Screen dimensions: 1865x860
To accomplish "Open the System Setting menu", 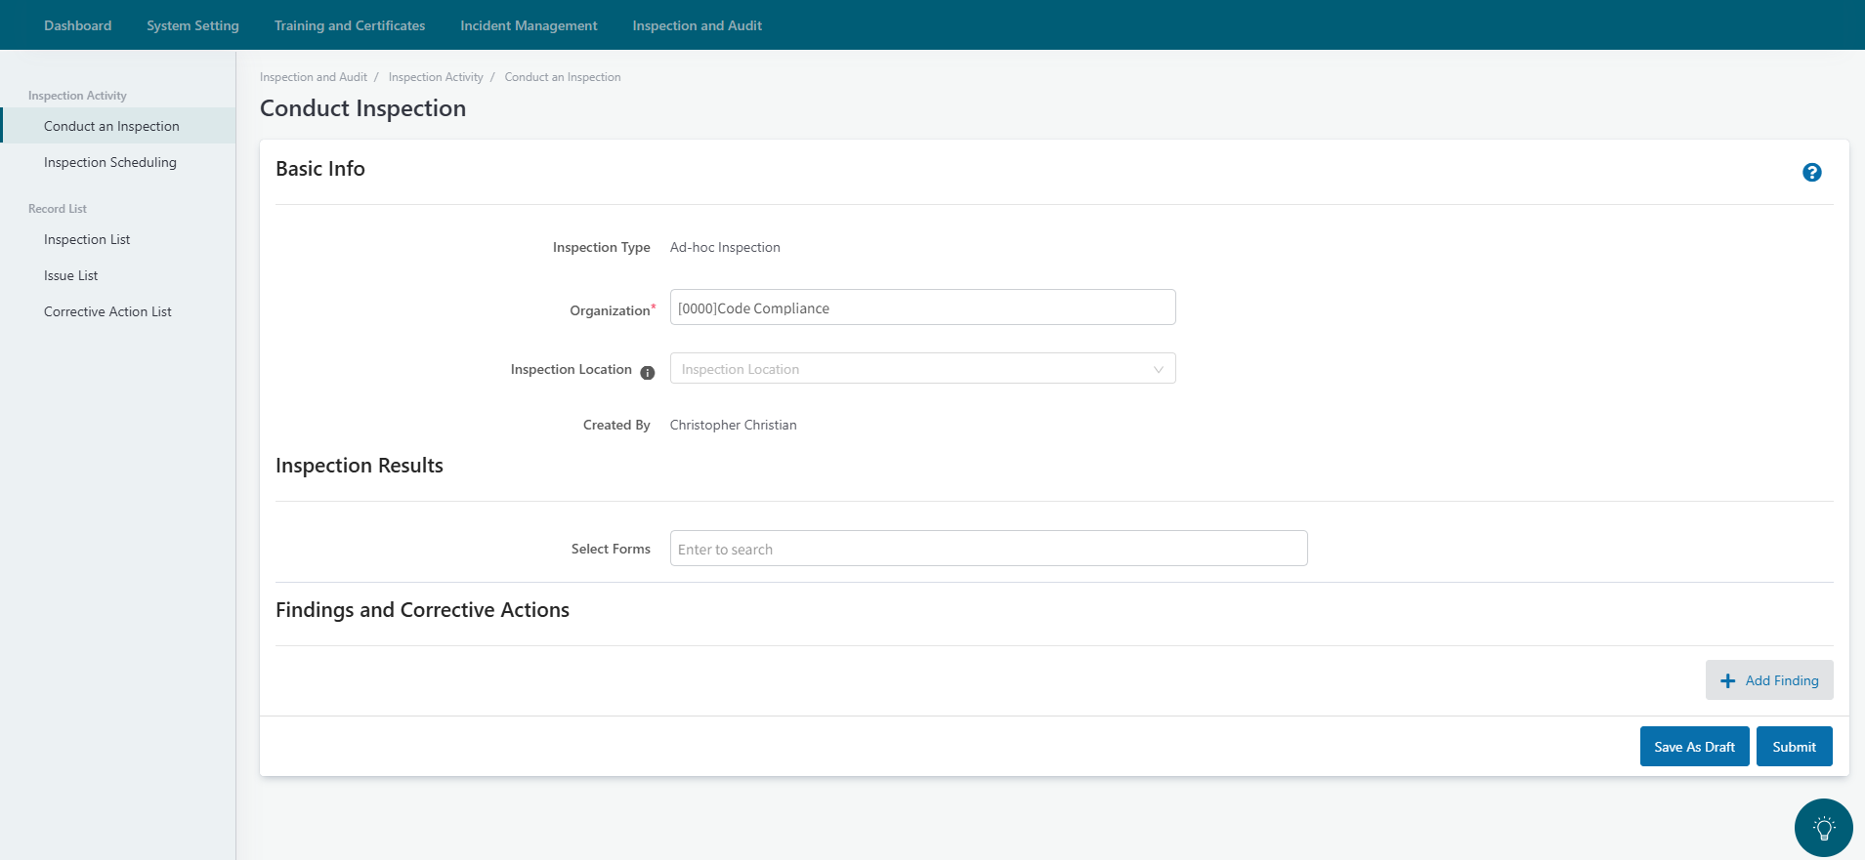I will [192, 25].
